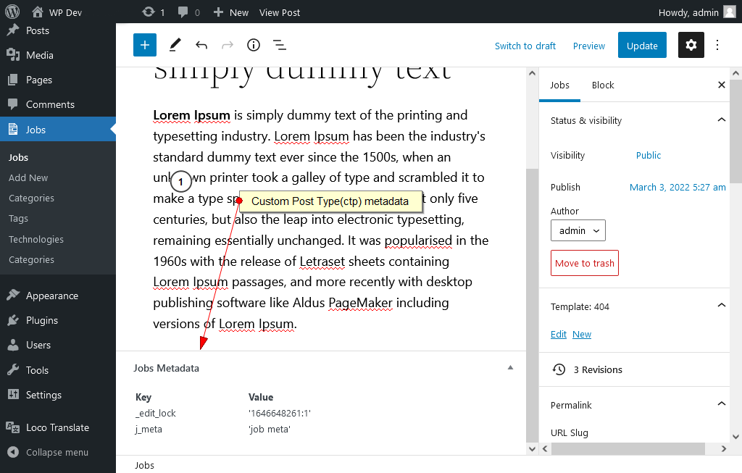Move the post to trash

[x=584, y=263]
